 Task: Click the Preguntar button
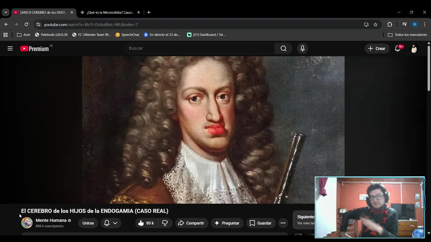pos(227,223)
